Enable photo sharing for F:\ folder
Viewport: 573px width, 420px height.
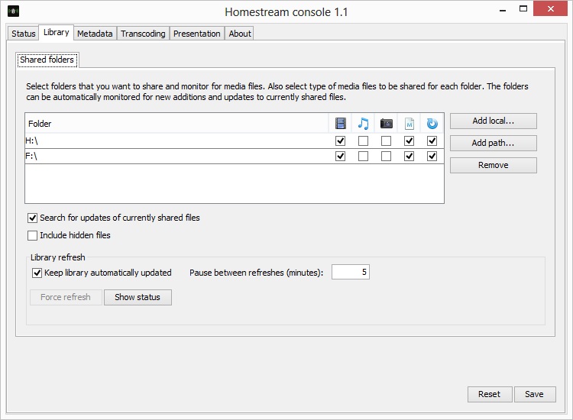[x=386, y=157]
